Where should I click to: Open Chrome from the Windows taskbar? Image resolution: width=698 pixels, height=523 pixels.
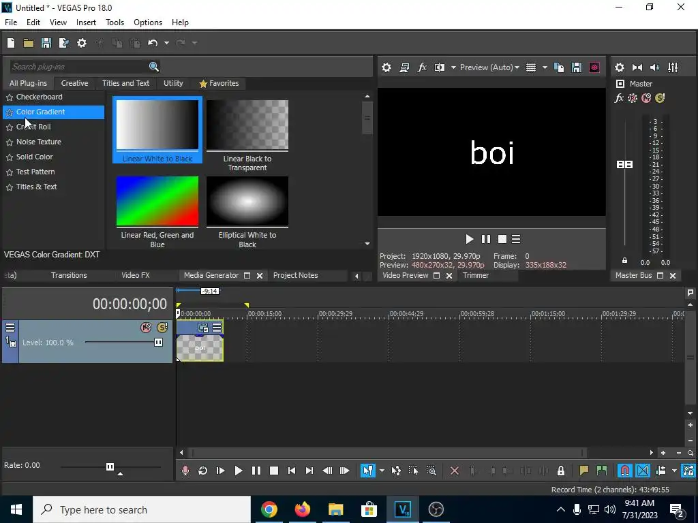pyautogui.click(x=269, y=509)
